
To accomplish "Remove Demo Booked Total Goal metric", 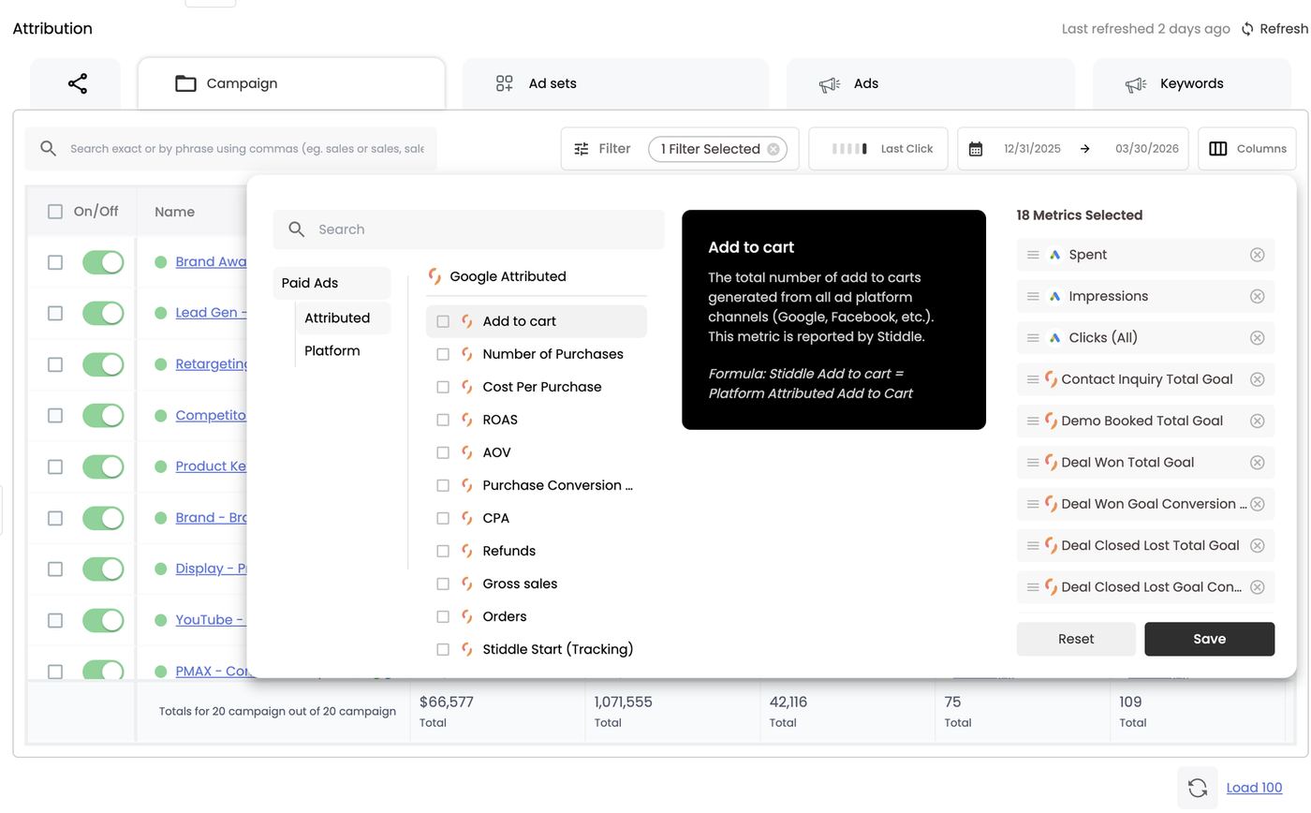I will [1258, 421].
